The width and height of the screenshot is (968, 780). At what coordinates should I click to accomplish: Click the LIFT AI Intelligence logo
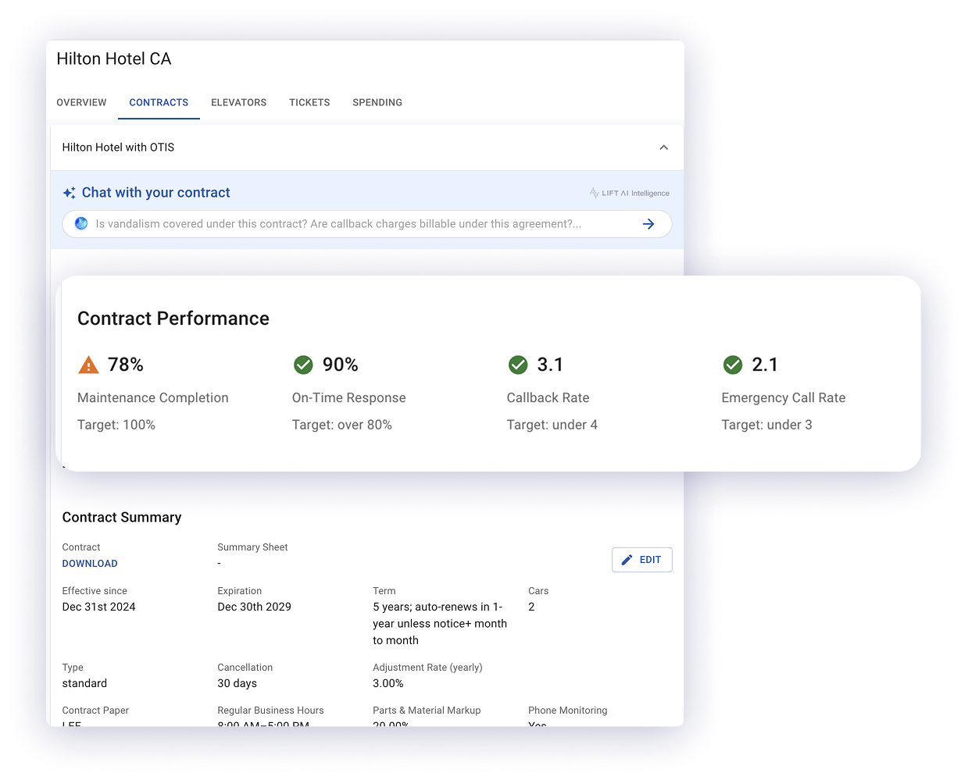(630, 193)
